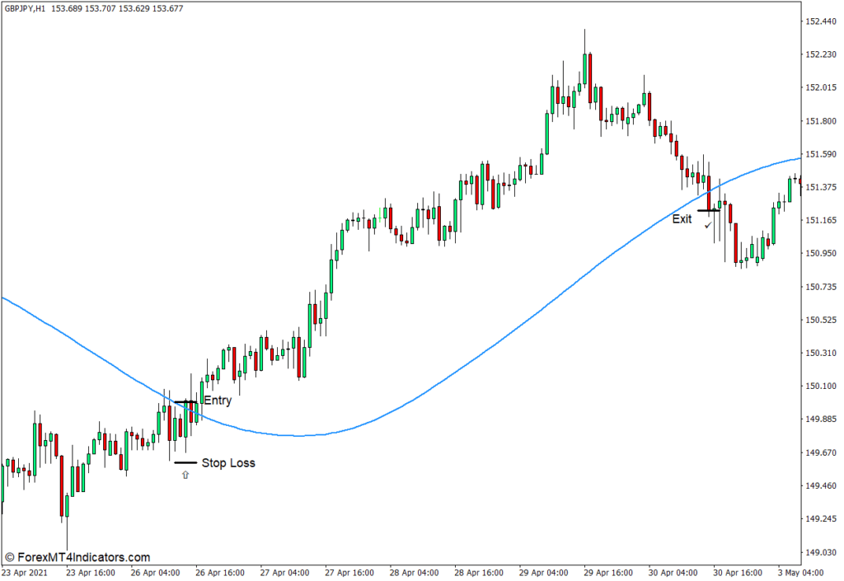
Task: Click the black Entry horizontal line marker
Action: (185, 402)
